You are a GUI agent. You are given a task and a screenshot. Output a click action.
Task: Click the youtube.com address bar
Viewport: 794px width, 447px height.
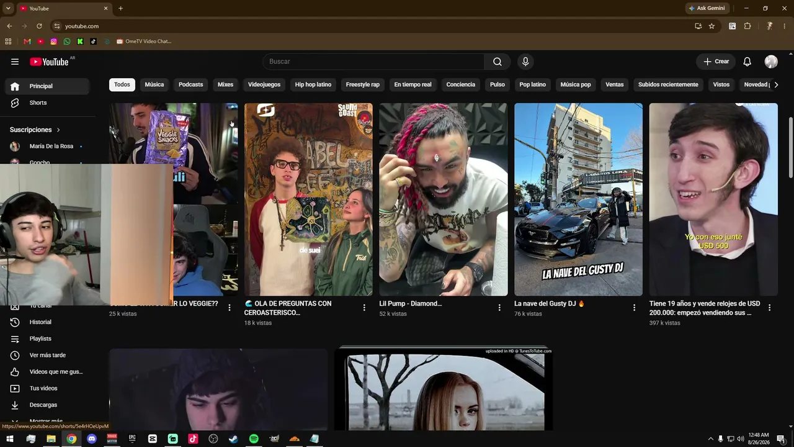[x=372, y=26]
